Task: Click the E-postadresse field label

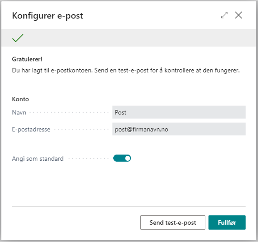Action: (31, 129)
